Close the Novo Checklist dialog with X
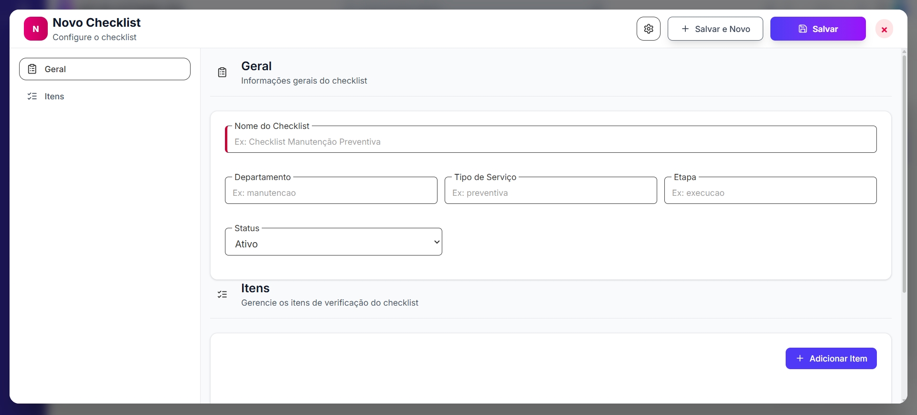The image size is (917, 415). [x=884, y=29]
